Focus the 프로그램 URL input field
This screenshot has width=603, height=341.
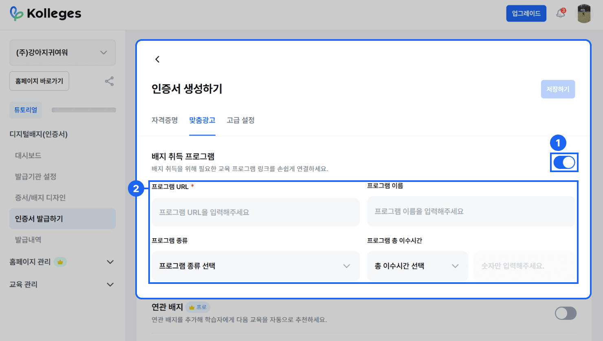[x=256, y=212]
